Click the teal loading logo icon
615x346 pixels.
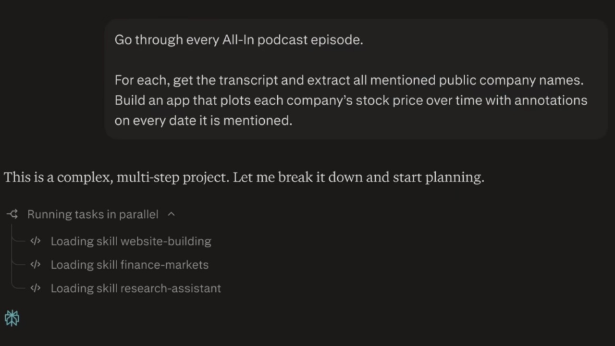click(12, 318)
